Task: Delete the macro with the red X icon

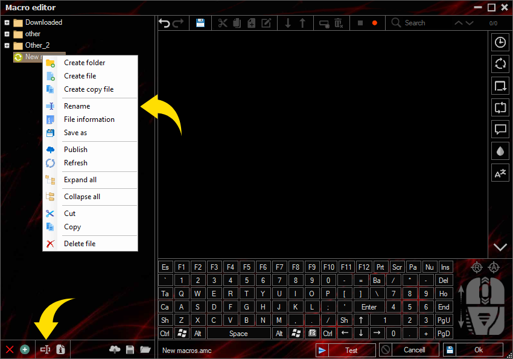Action: (9, 349)
